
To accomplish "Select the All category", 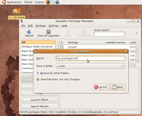I will [x=38, y=42].
